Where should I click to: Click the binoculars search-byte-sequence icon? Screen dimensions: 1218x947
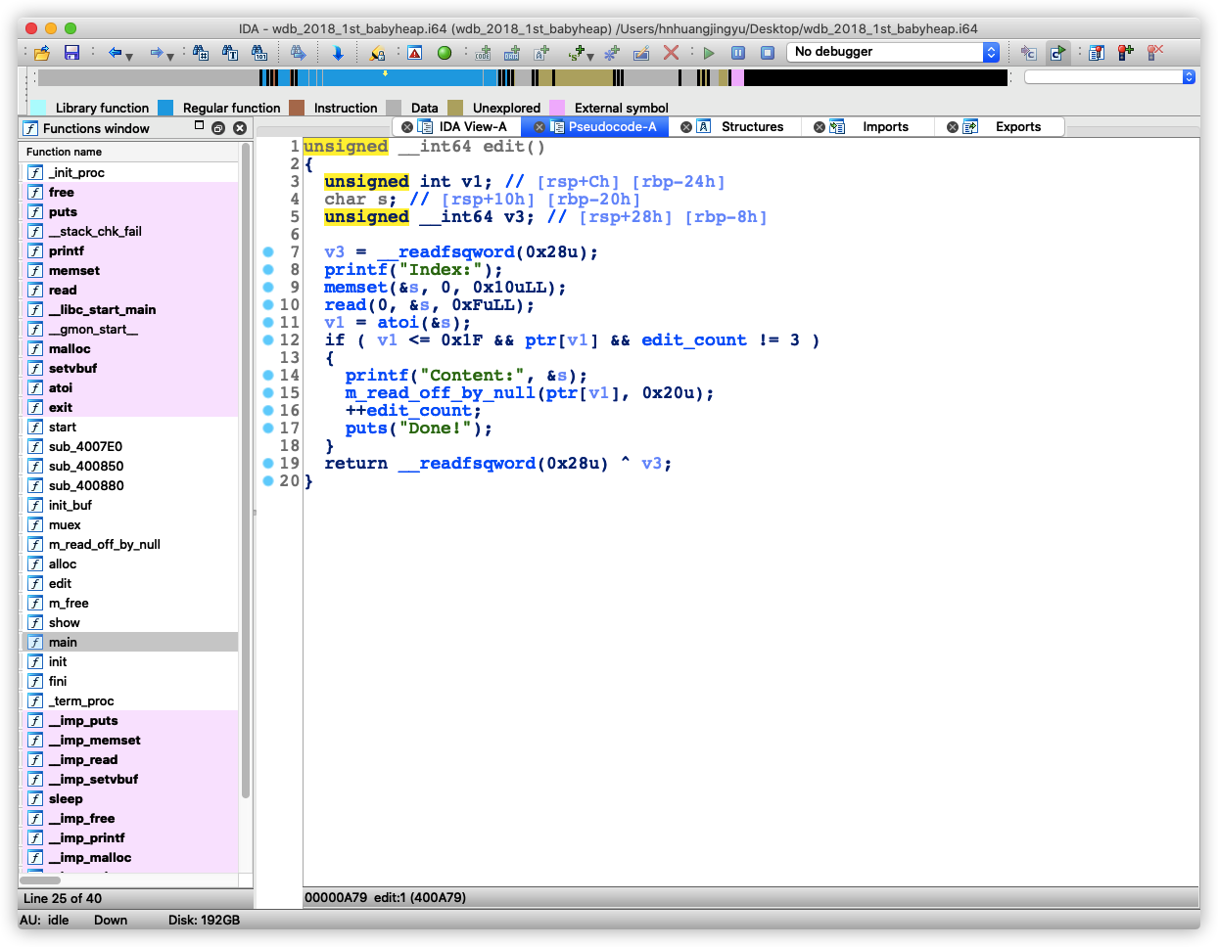pyautogui.click(x=259, y=53)
